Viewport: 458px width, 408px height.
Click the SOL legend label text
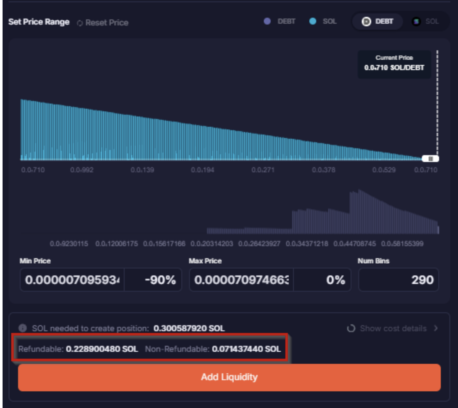tap(330, 21)
